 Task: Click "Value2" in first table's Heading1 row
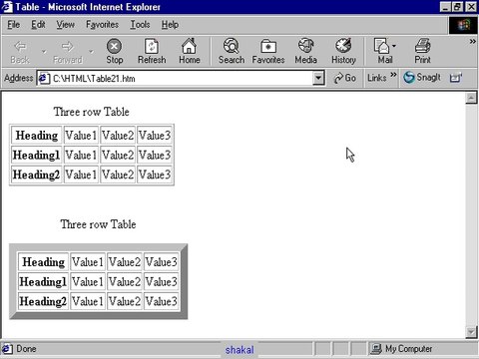tap(118, 155)
